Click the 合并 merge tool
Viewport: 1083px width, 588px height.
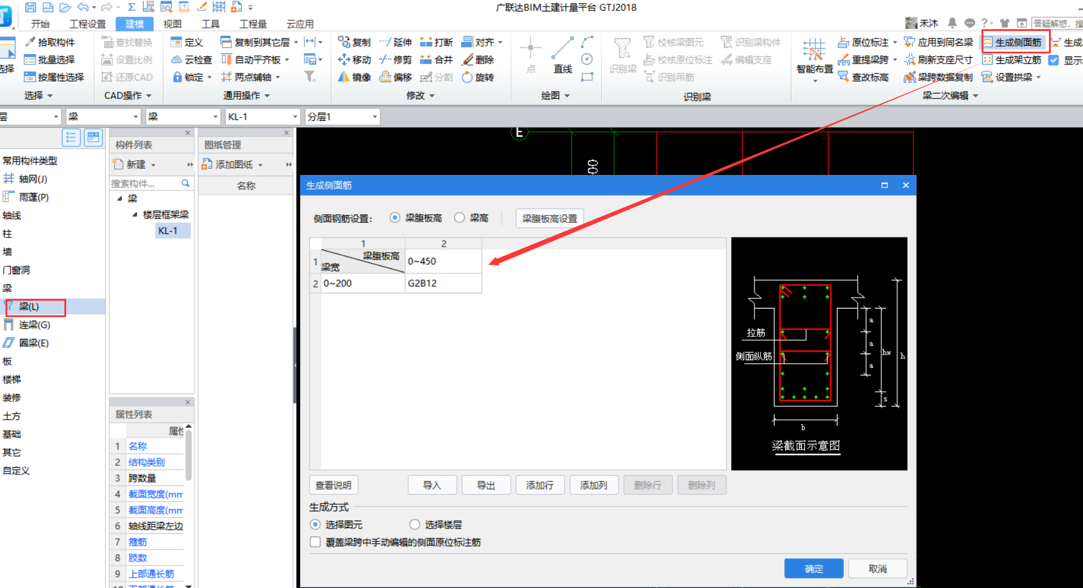(x=437, y=60)
